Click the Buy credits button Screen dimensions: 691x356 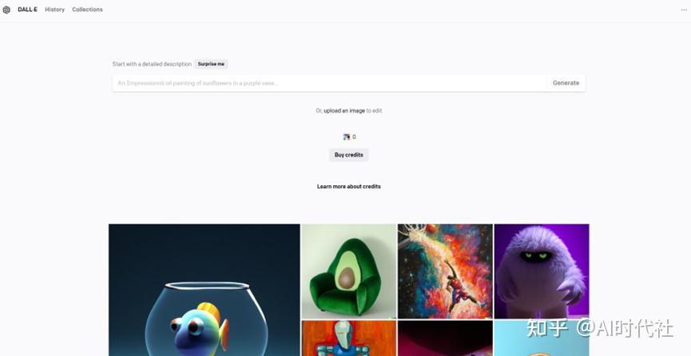348,155
